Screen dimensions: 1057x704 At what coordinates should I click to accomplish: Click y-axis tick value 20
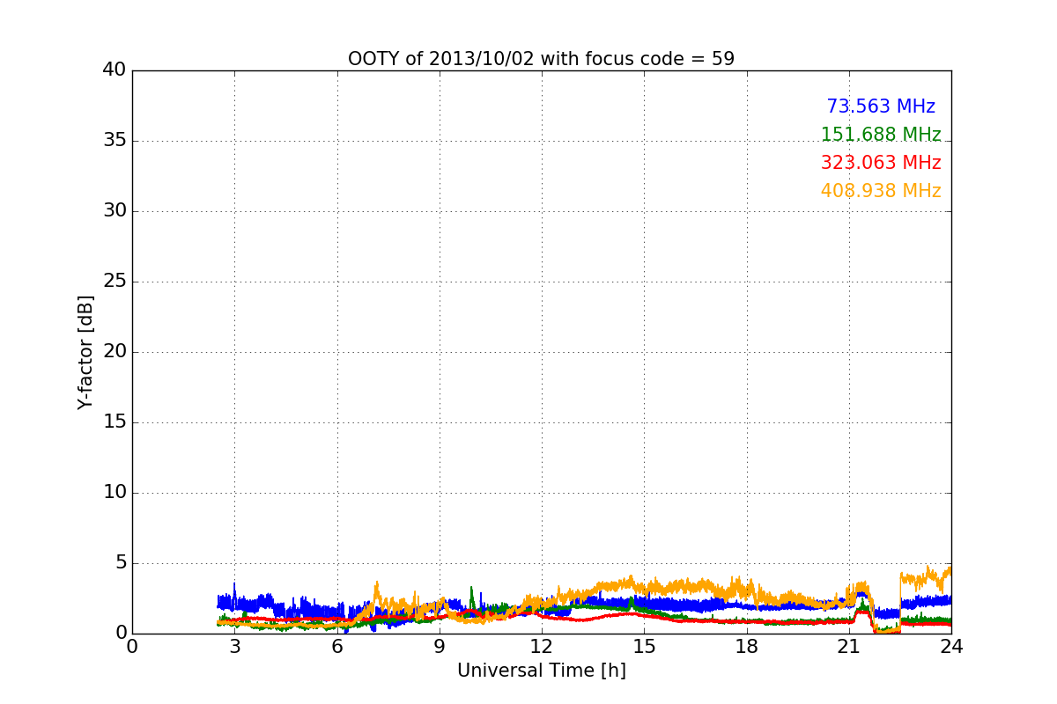coord(115,352)
